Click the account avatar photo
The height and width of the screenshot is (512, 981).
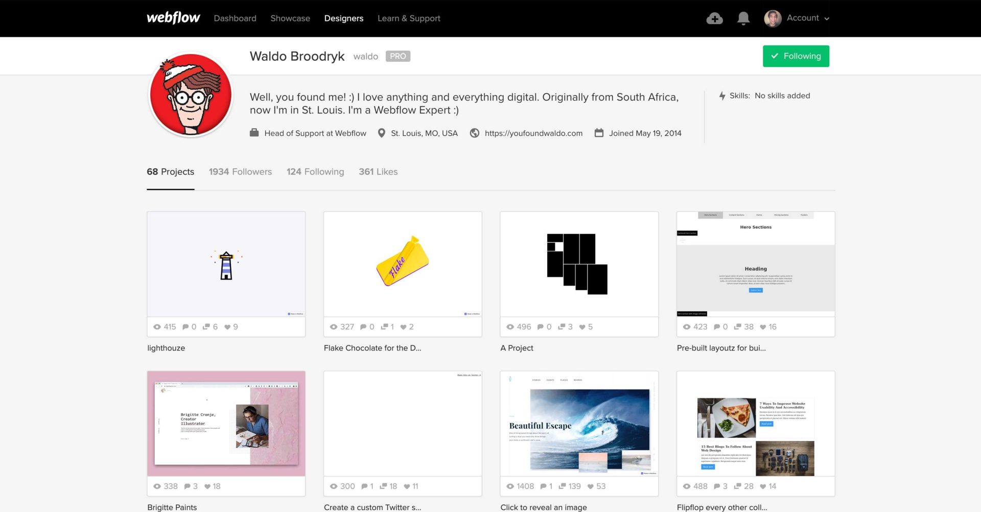coord(773,18)
